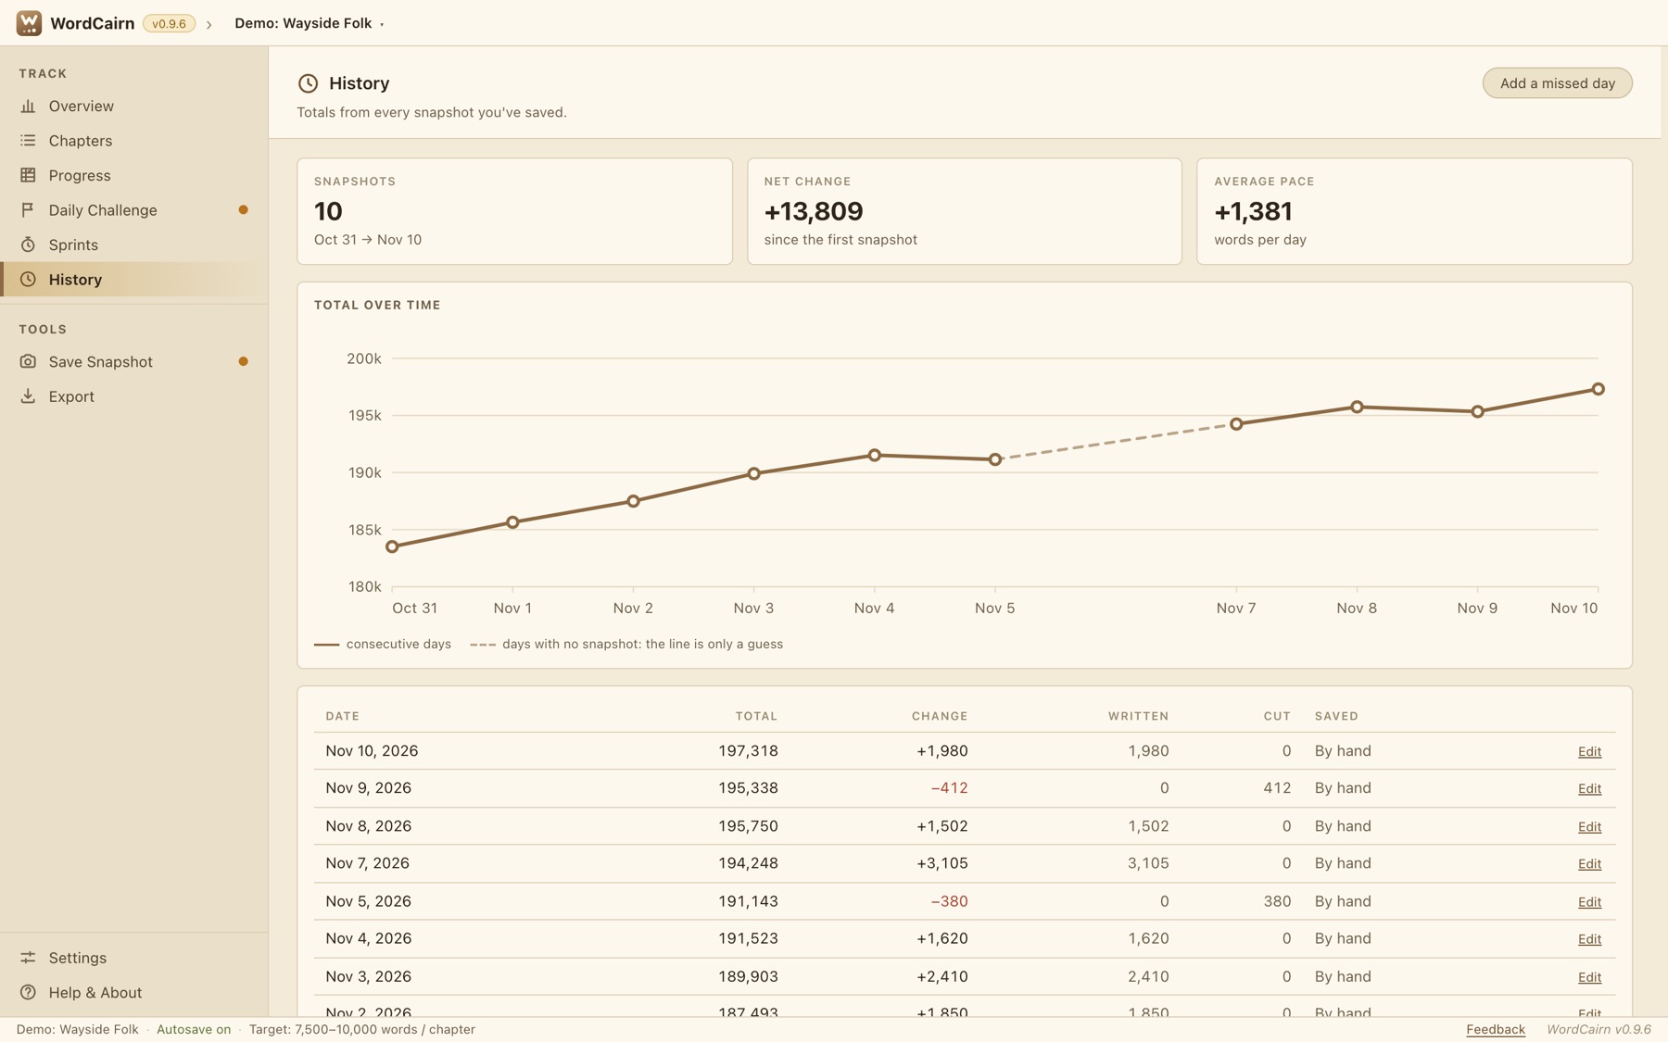Screen dimensions: 1668x1042
Task: Open the Demo: Wayside Folk project dropdown
Action: click(310, 23)
